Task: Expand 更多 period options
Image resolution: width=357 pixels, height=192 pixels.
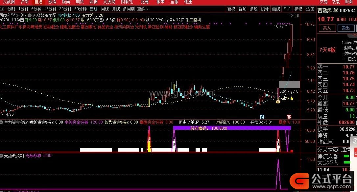Action: (x=143, y=9)
